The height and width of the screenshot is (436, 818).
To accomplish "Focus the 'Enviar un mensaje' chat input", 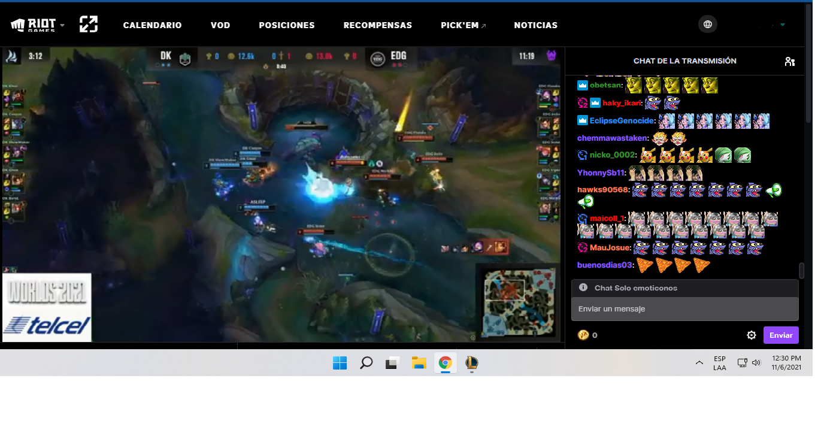I will pyautogui.click(x=685, y=309).
